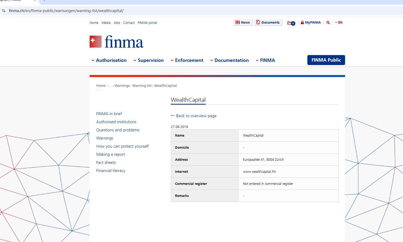Viewport: 403px width, 242px height.
Task: Open the search magnifier icon
Action: coord(328,23)
